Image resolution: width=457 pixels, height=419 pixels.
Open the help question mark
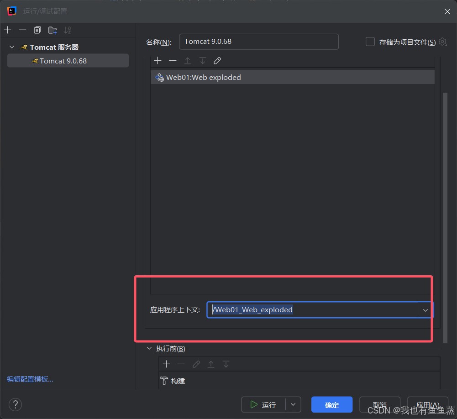point(15,404)
